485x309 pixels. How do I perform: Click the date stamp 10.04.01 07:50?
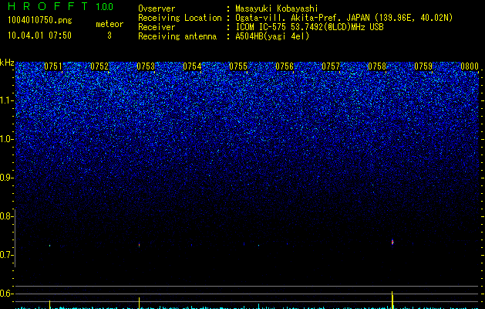pyautogui.click(x=39, y=36)
